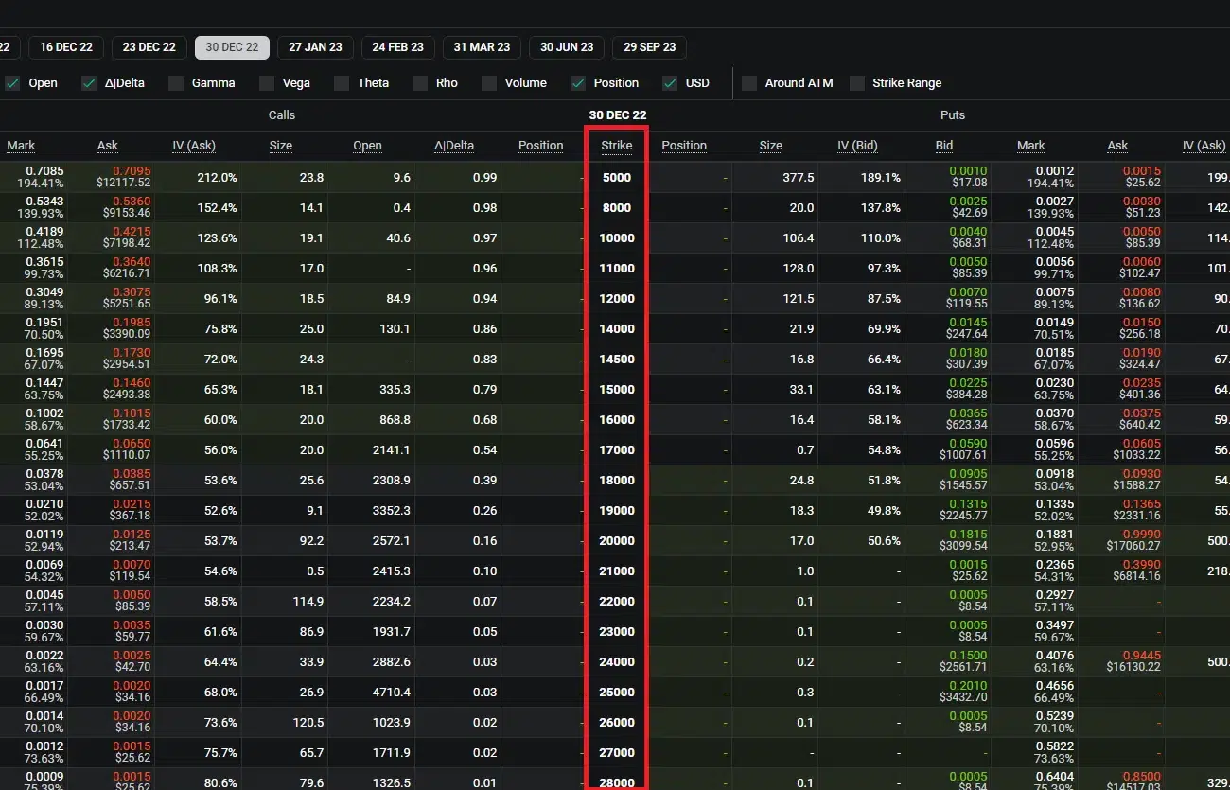Viewport: 1230px width, 790px height.
Task: Click the 20000 strike cell
Action: click(617, 541)
